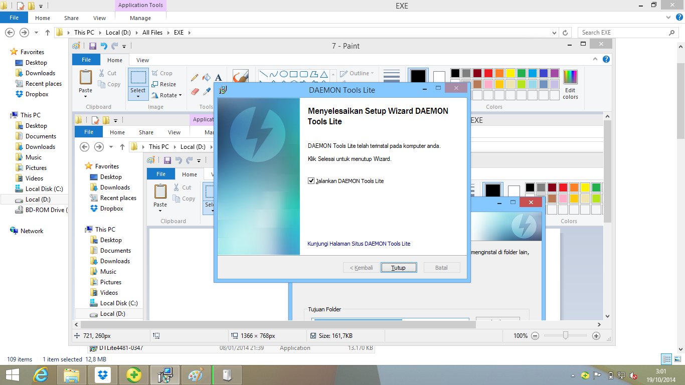Pick the purple color from Paint palette

click(554, 73)
